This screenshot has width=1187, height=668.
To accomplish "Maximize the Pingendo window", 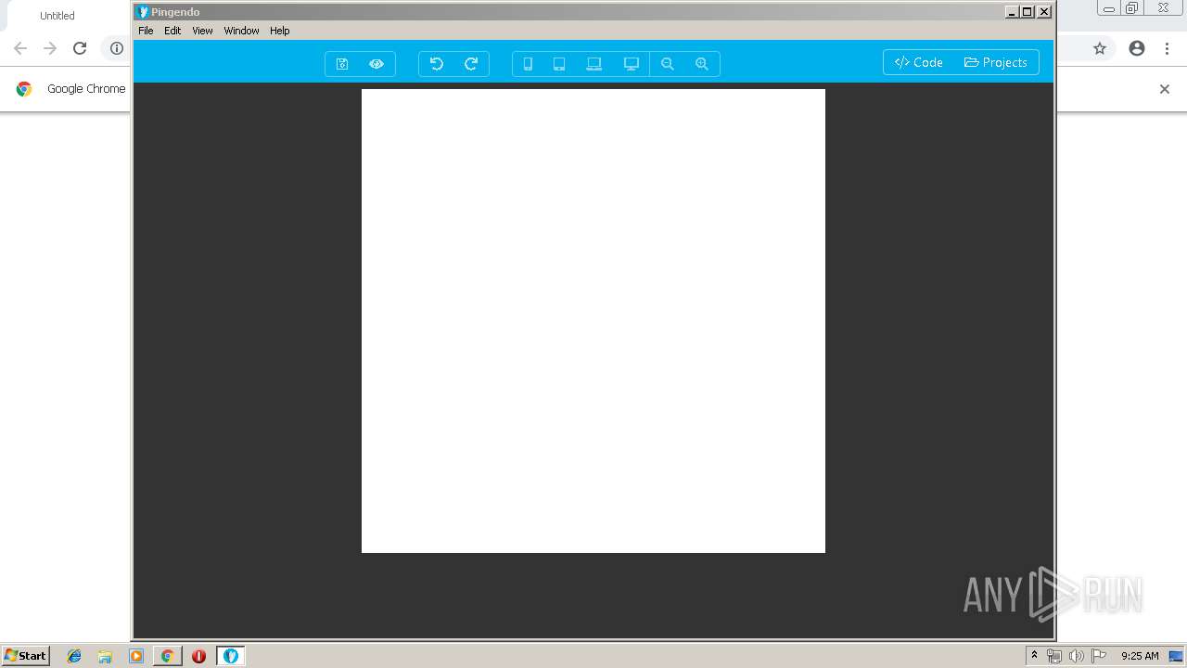I will 1027,12.
